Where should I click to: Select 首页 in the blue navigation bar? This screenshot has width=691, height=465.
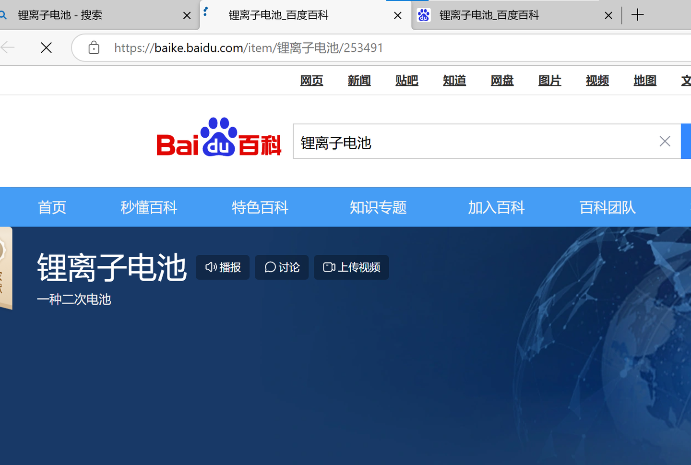click(x=52, y=207)
